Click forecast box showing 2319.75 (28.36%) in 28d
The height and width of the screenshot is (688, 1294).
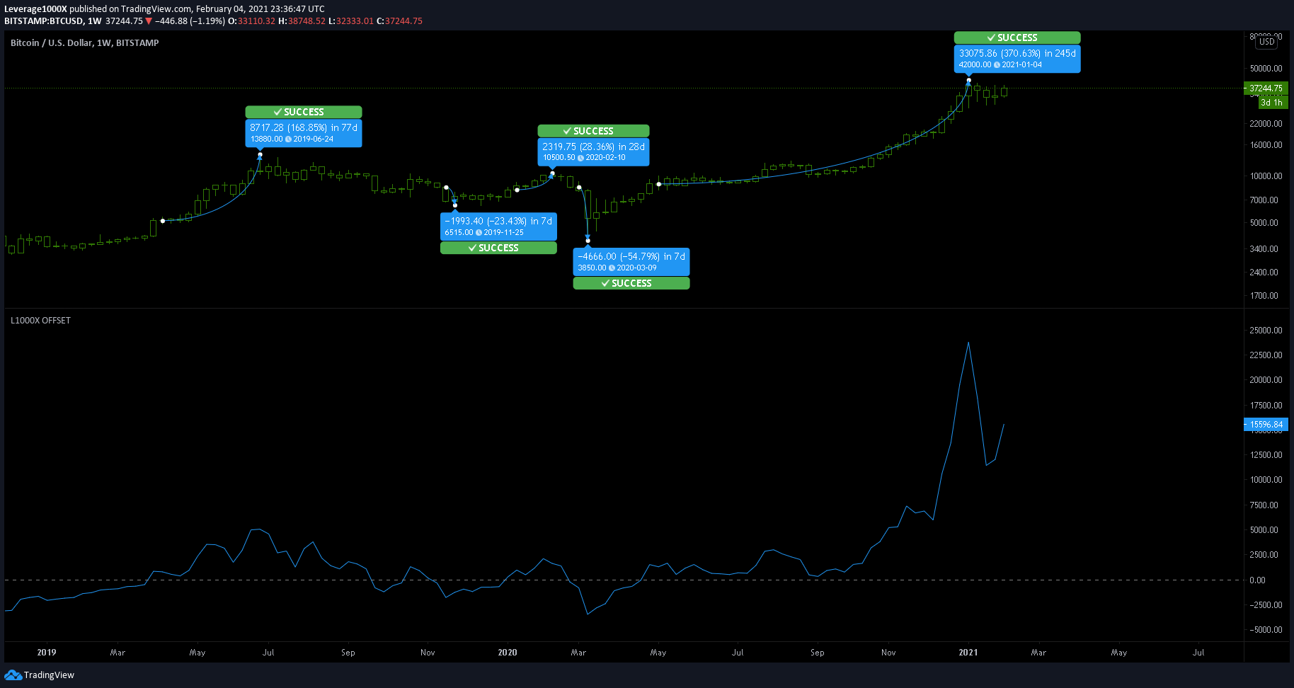pyautogui.click(x=593, y=152)
